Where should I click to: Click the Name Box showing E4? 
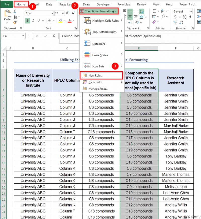(x=12, y=36)
